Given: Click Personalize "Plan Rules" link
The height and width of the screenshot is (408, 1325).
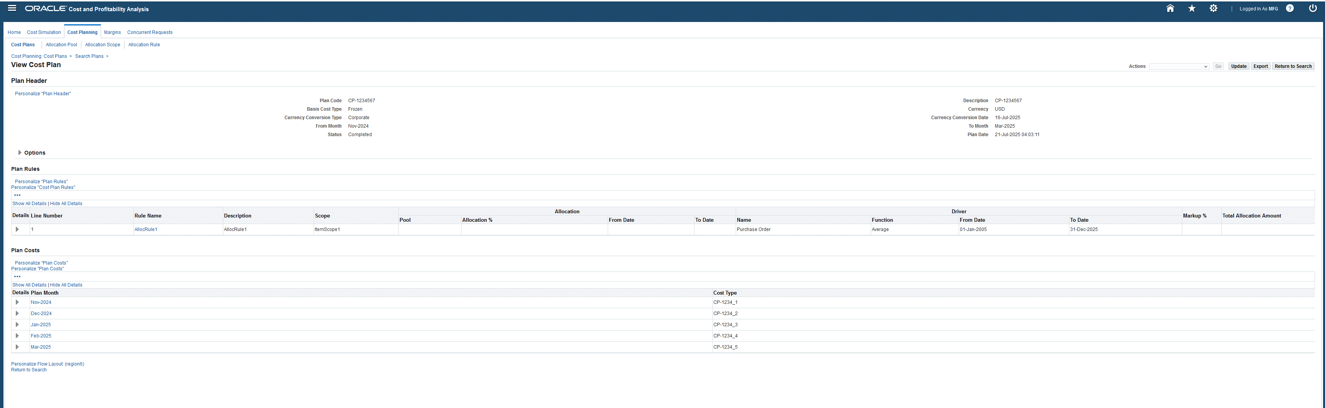Looking at the screenshot, I should coord(41,182).
